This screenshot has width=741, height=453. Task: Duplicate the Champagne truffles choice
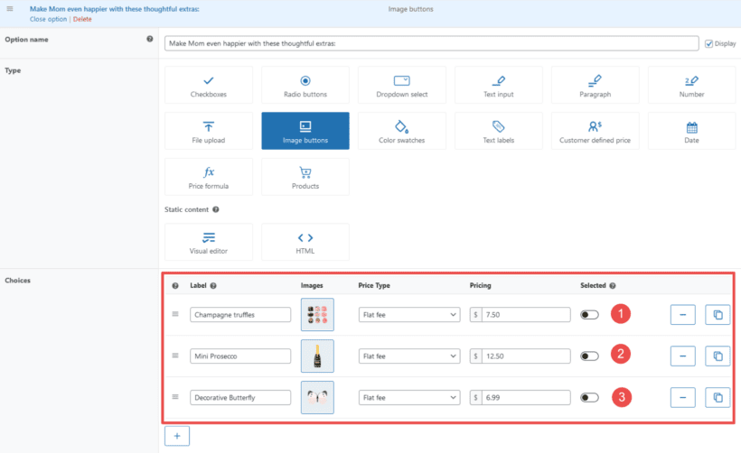pyautogui.click(x=718, y=315)
